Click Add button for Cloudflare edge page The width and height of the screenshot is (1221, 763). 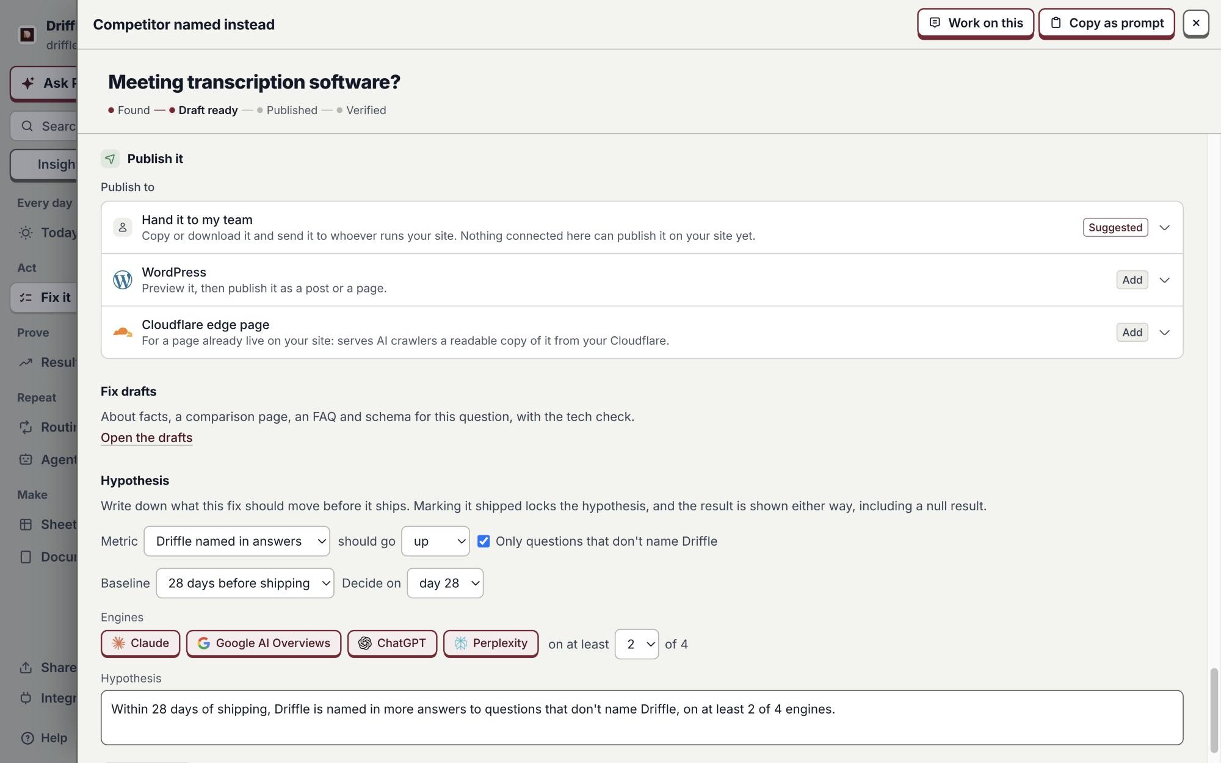click(1132, 332)
